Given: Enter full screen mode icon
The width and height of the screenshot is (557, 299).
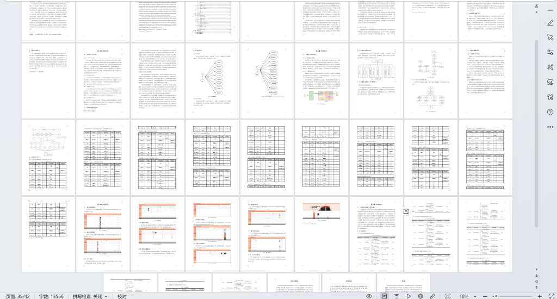Looking at the screenshot, I should coord(552,296).
